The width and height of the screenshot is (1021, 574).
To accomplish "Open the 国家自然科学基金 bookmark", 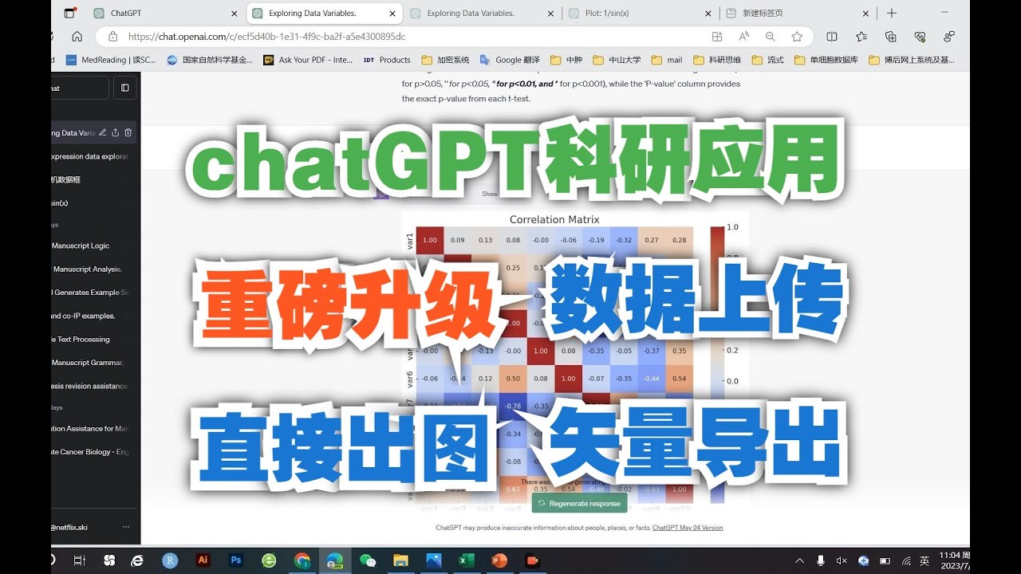I will tap(209, 60).
